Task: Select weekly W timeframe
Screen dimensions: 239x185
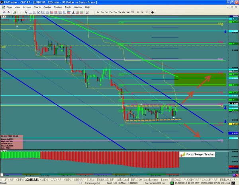Action: tap(142, 12)
